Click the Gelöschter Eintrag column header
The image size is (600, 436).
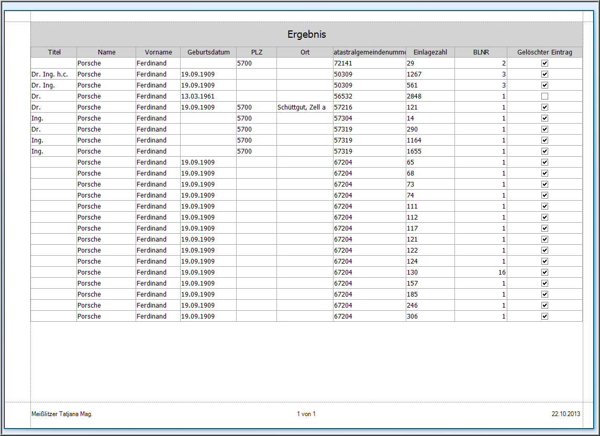545,52
